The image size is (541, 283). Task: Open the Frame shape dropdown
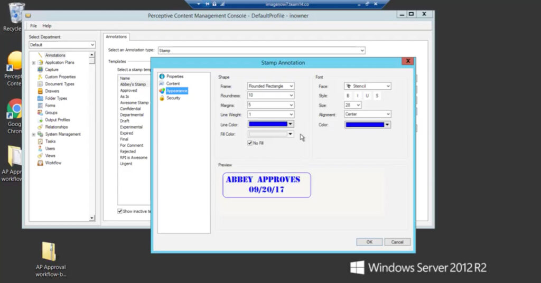coord(270,86)
